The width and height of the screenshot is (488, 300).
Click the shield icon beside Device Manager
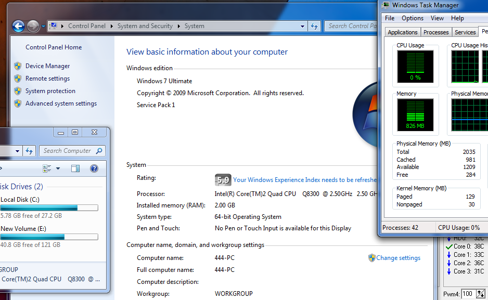coord(18,66)
